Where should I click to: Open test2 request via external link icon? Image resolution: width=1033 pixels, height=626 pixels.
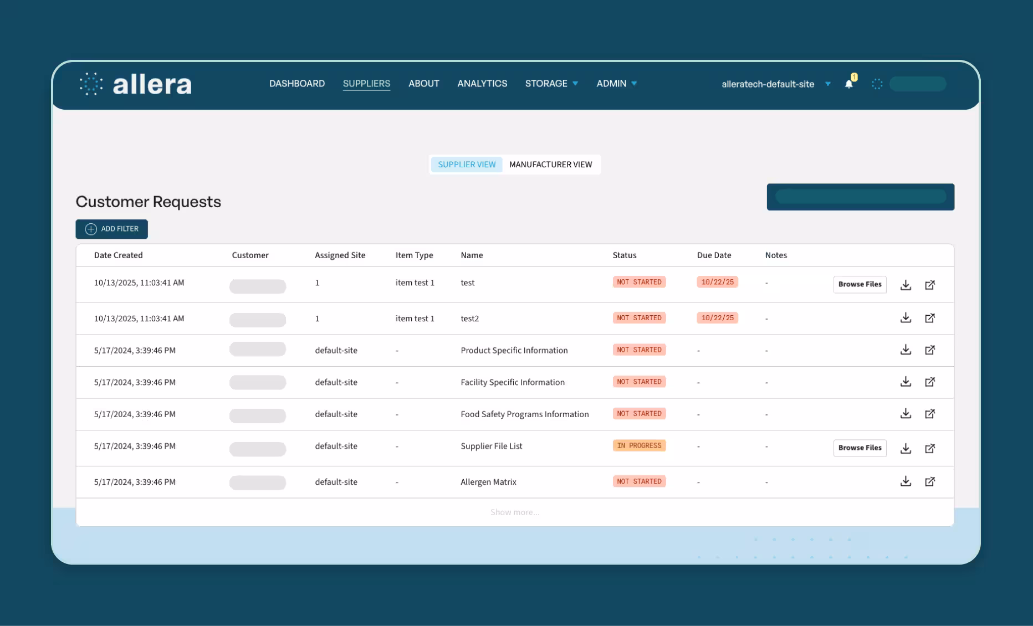coord(930,318)
